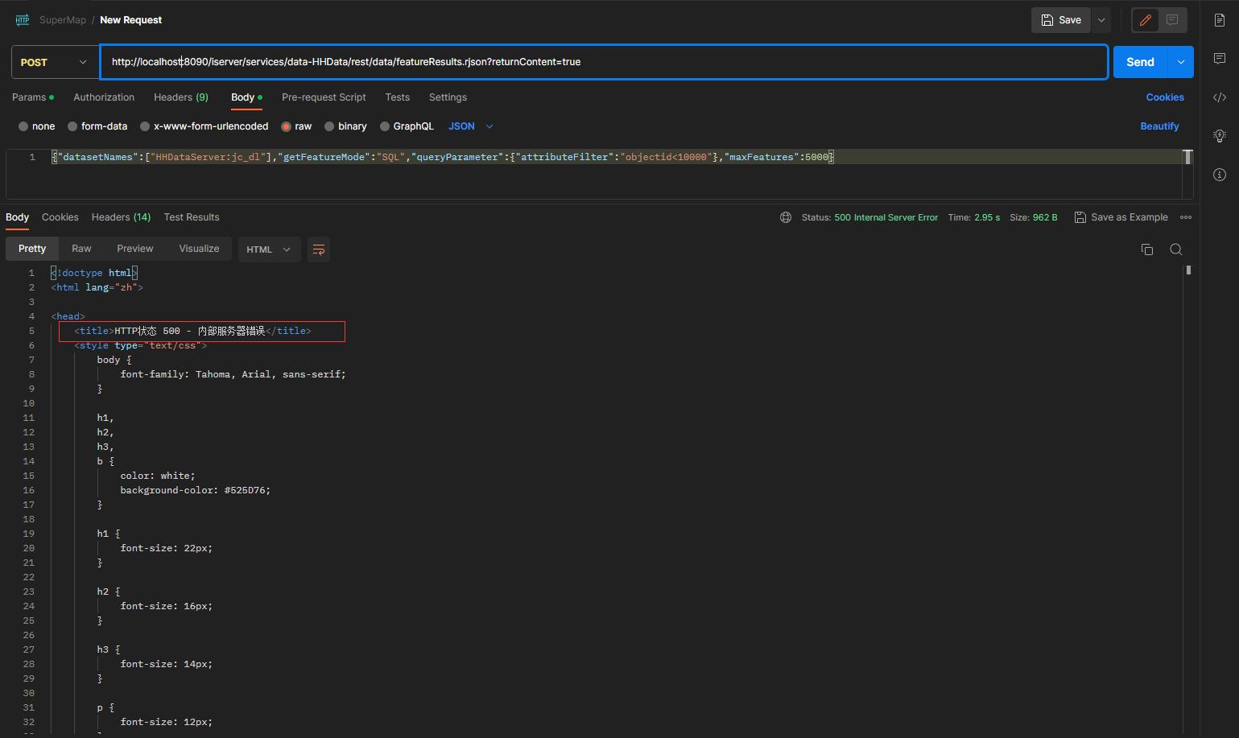
Task: Click the font-family: Tahoma line
Action: coord(233,374)
